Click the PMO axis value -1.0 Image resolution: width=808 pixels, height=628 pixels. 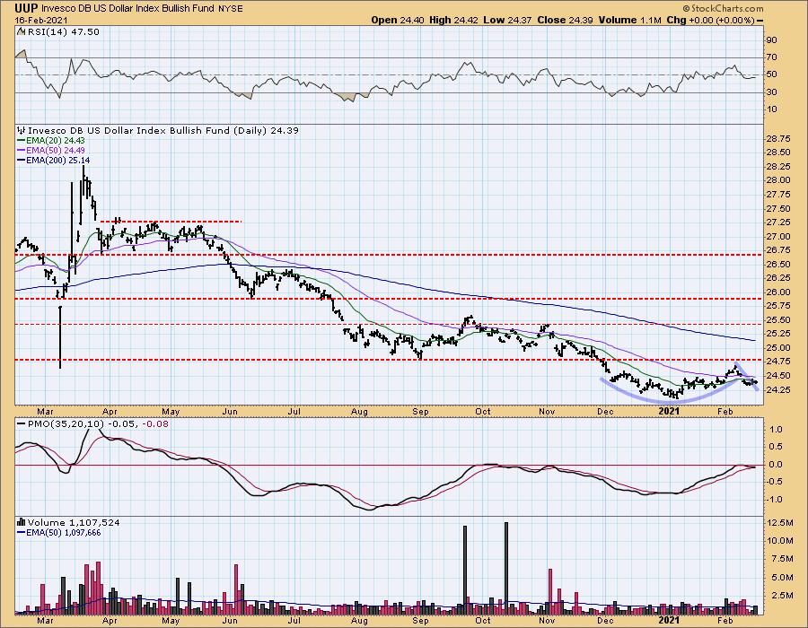click(775, 500)
